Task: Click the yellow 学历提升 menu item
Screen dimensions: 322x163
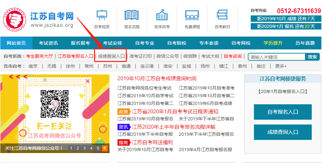Action: [273, 43]
